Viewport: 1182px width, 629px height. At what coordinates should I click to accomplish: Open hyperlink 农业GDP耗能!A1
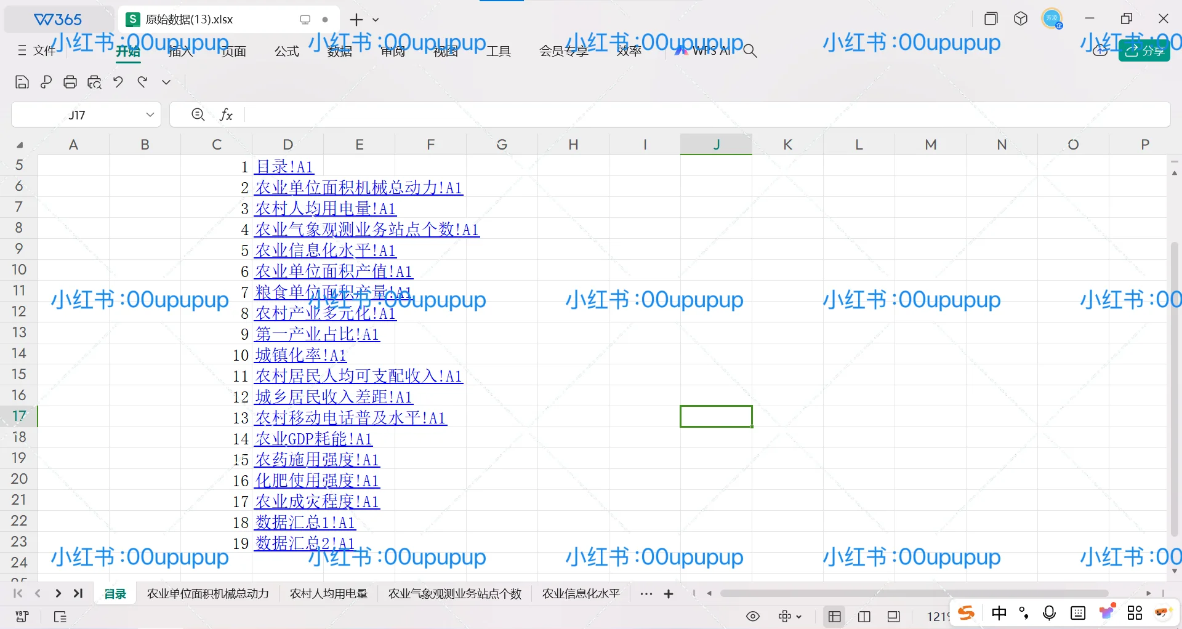(314, 439)
